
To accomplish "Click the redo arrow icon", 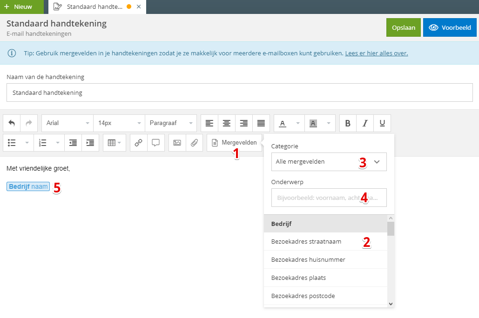I will (29, 123).
